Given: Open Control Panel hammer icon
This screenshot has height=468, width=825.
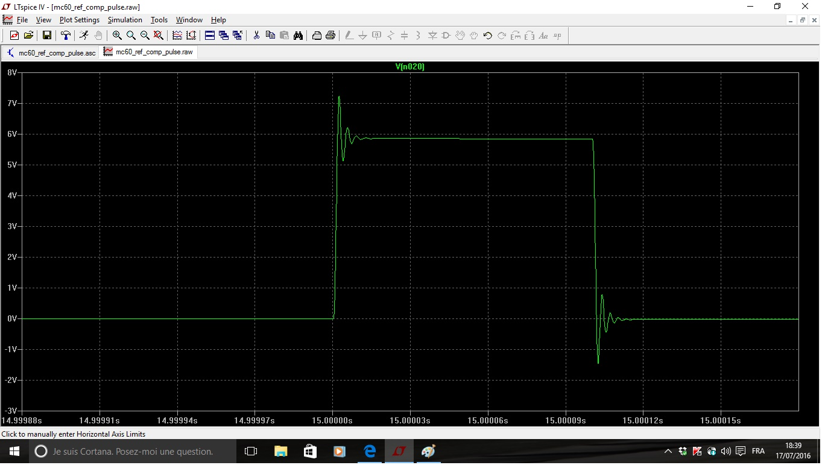Looking at the screenshot, I should coord(65,36).
